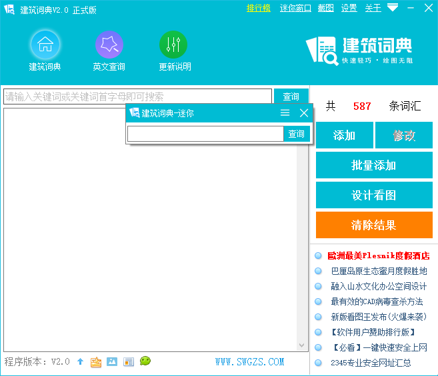Viewport: 438px width, 376px height.
Task: Click the picture icon in status bar
Action: point(112,362)
